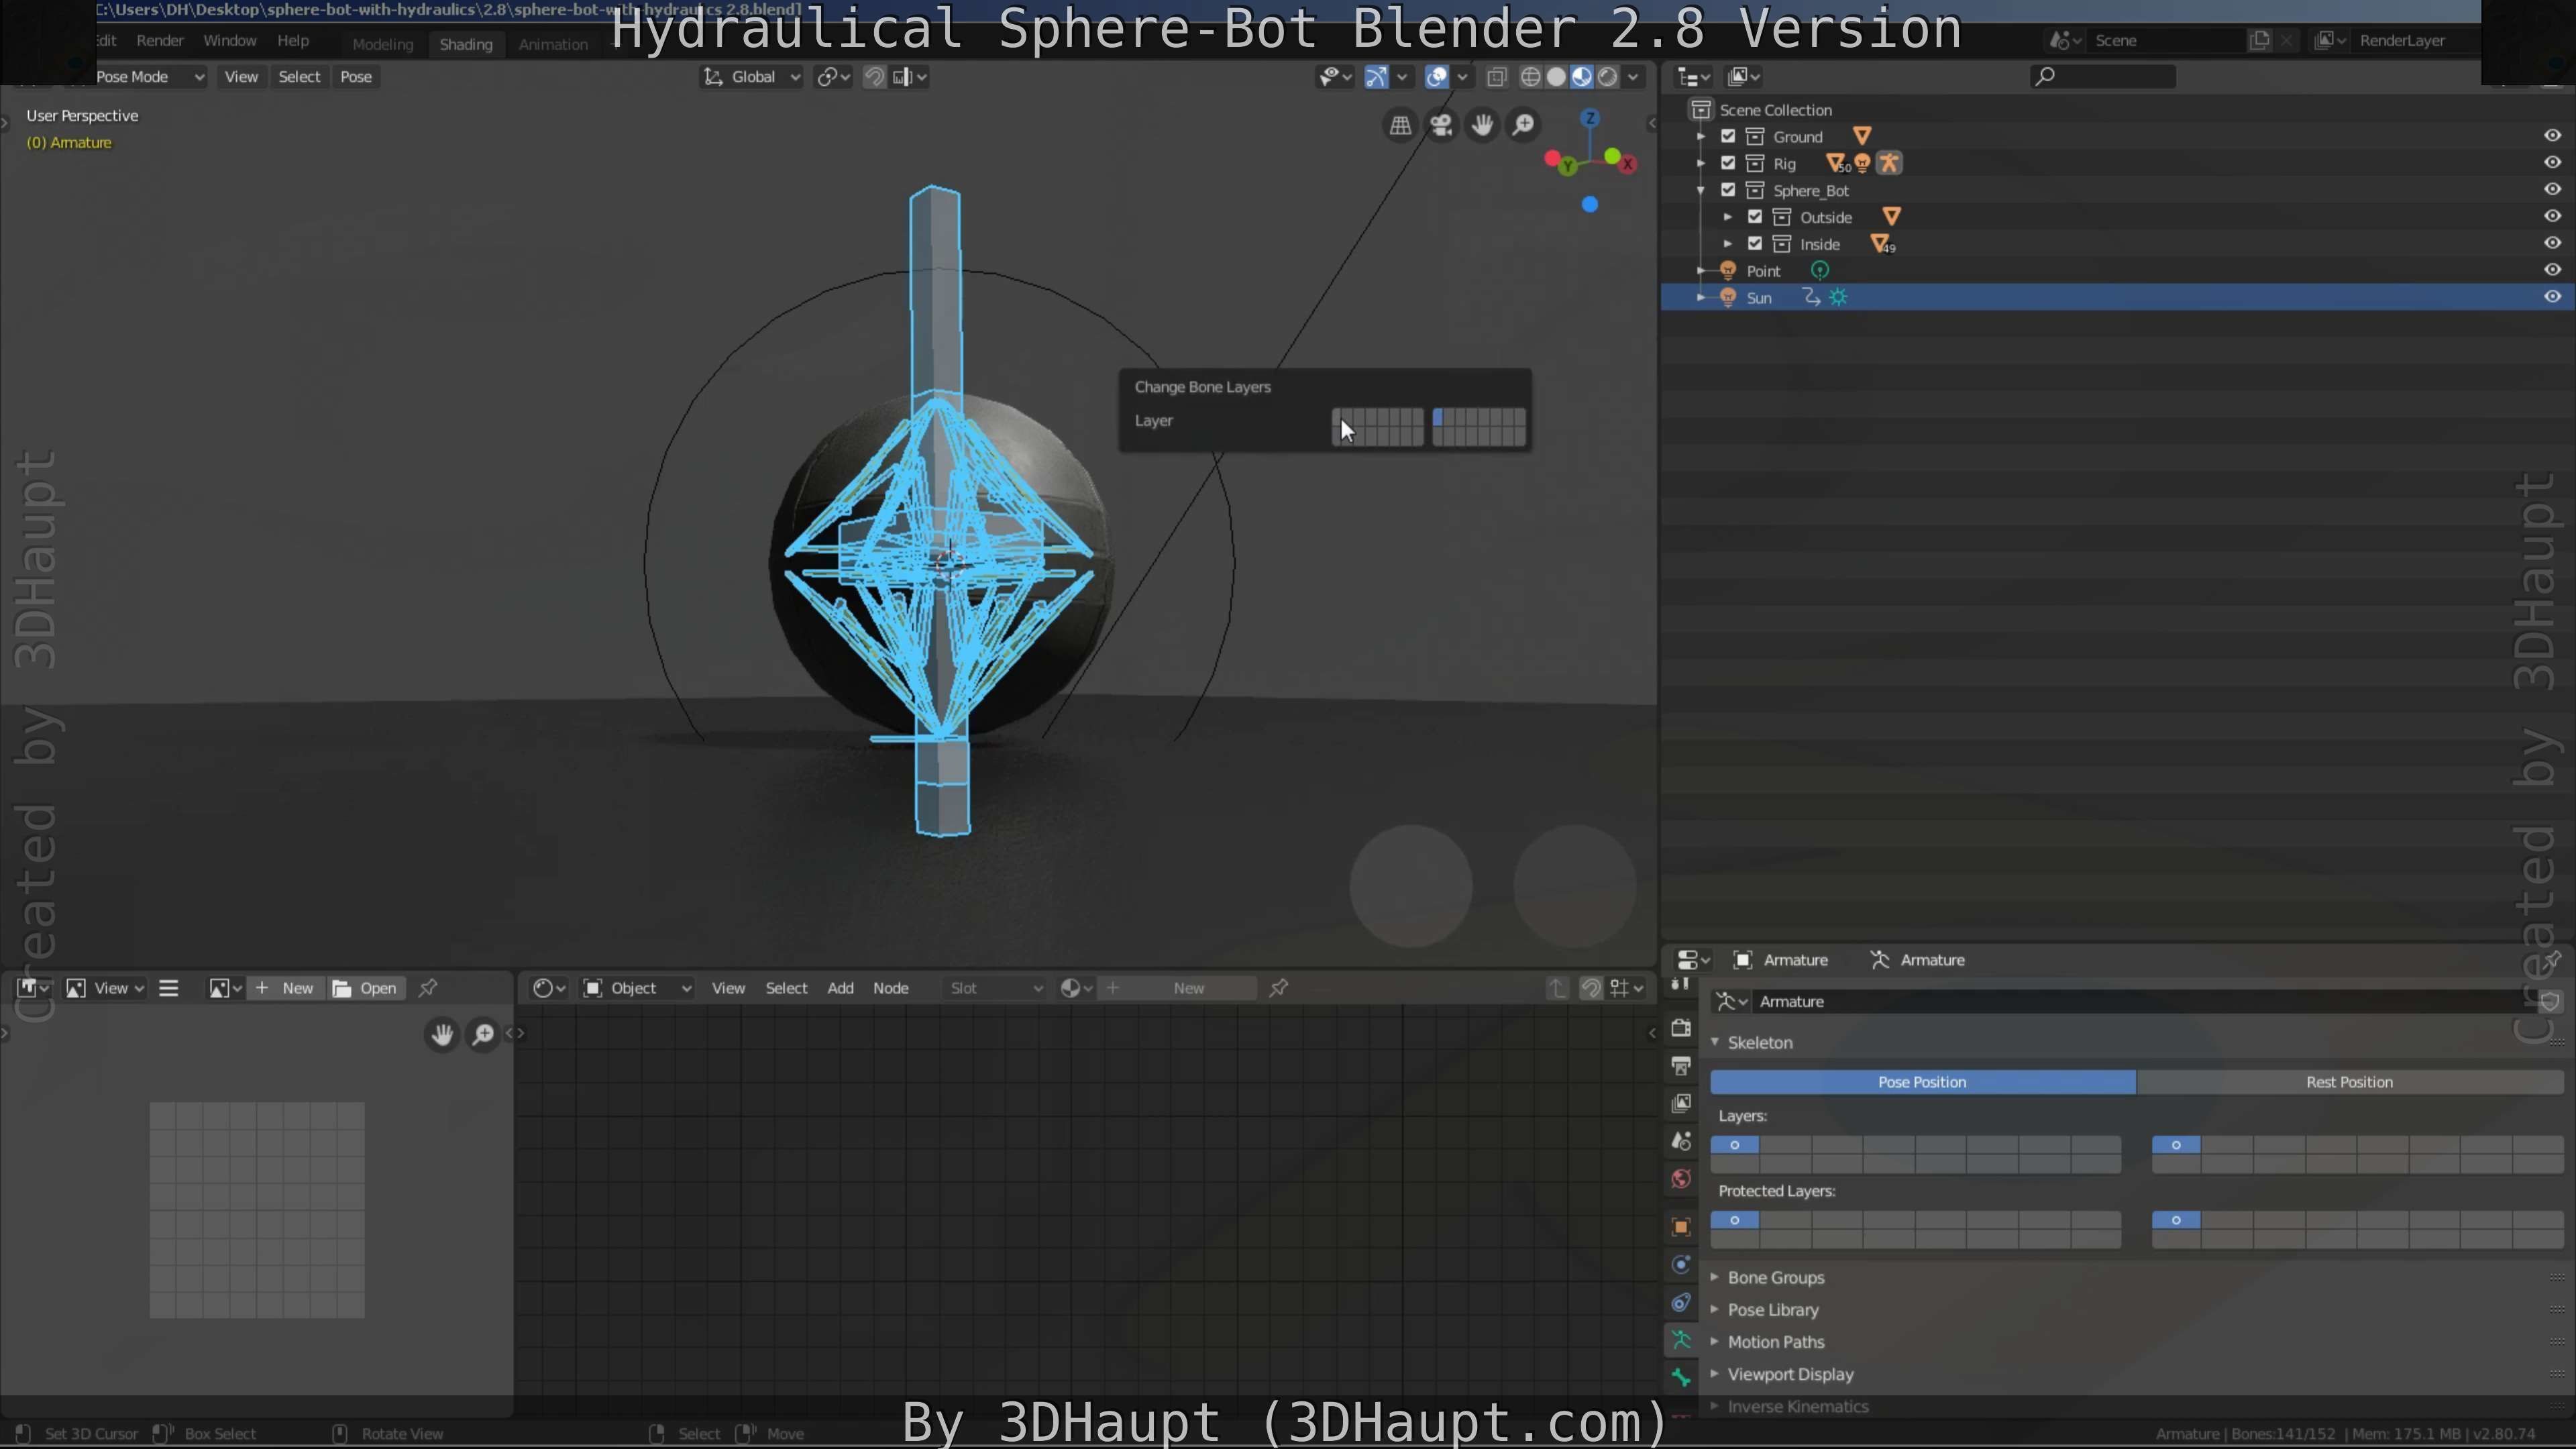Open the Help menu
2576x1449 pixels.
[293, 41]
